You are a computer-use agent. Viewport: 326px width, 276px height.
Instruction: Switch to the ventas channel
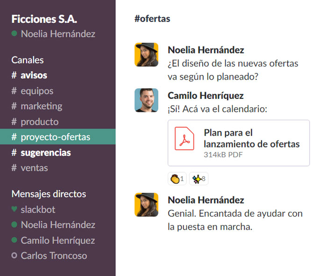pyautogui.click(x=34, y=168)
